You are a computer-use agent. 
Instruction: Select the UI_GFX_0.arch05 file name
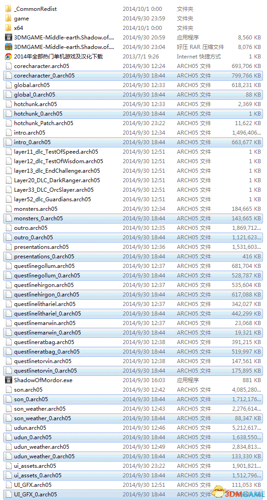(x=36, y=495)
